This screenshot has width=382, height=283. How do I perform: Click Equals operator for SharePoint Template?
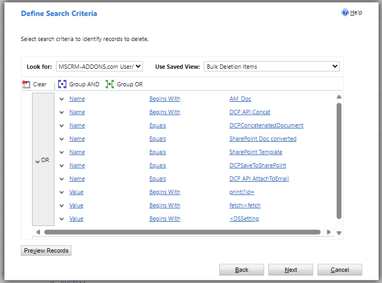pos(157,152)
